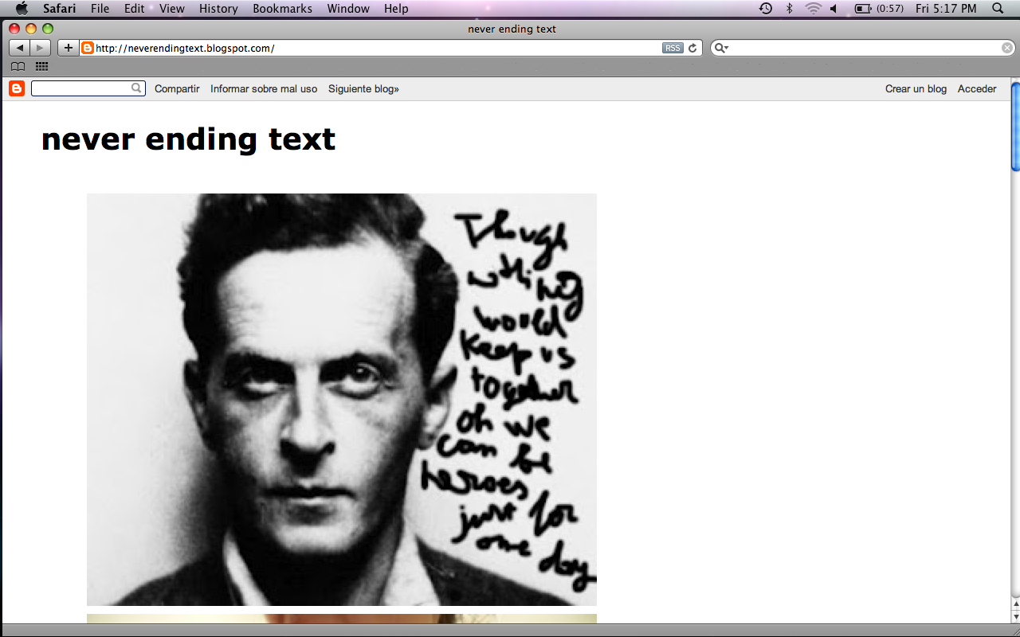The height and width of the screenshot is (637, 1020).
Task: Open the bookmarks book icon
Action: 18,67
